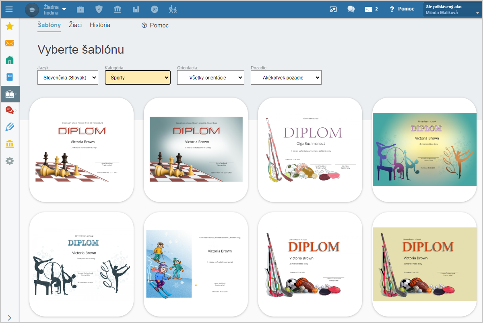The height and width of the screenshot is (323, 483).
Task: Open the chat bubbles icon in header
Action: coord(351,9)
